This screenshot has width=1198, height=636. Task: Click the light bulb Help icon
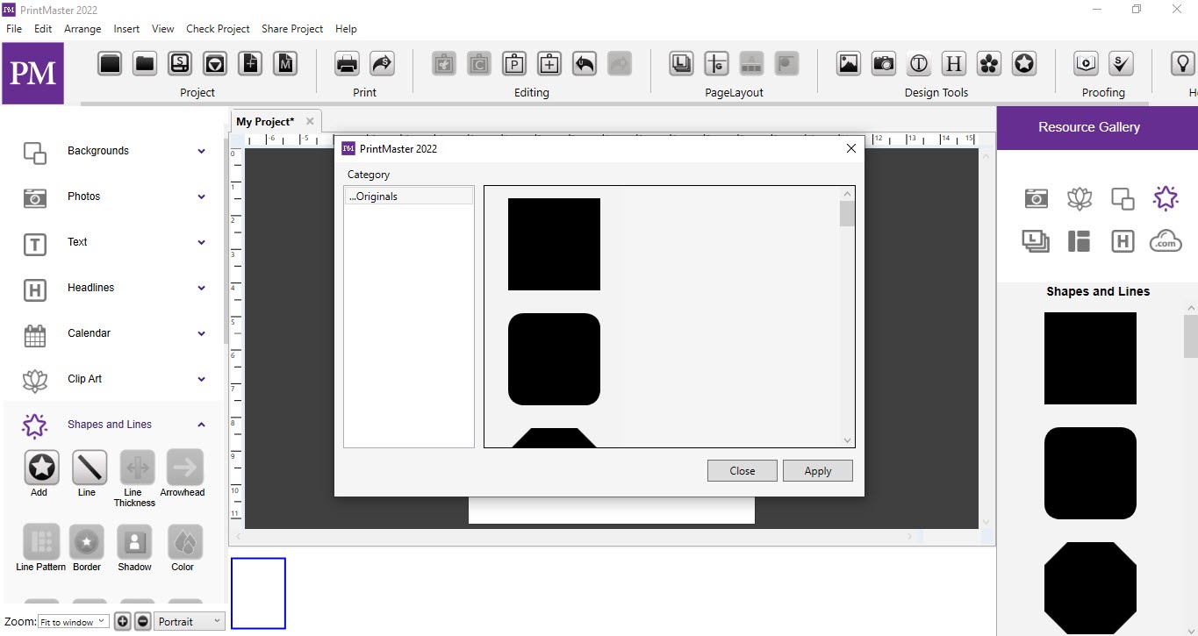point(1183,63)
